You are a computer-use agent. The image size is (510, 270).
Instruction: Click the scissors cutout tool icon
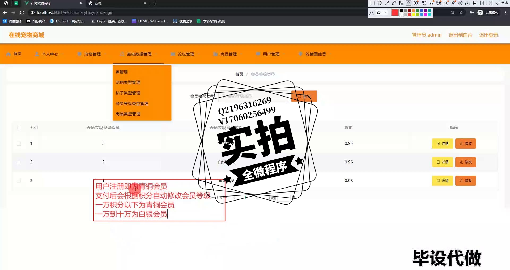(x=432, y=3)
